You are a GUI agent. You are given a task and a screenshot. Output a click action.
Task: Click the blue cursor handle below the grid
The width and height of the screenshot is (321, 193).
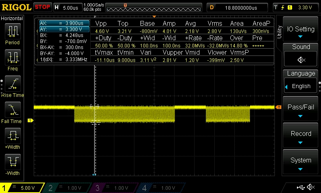[x=94, y=175]
